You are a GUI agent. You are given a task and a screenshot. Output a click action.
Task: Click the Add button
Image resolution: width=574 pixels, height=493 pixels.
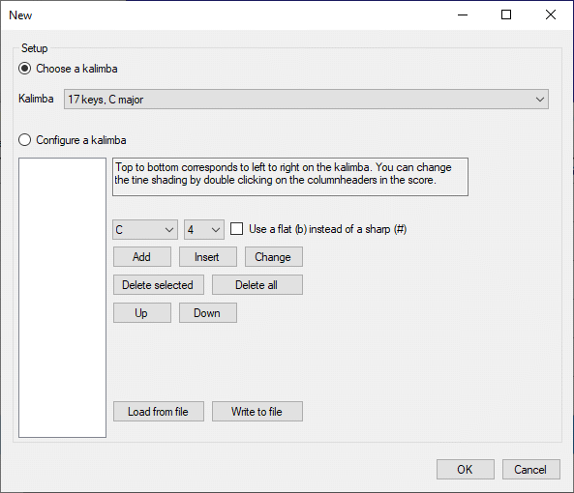click(x=142, y=256)
